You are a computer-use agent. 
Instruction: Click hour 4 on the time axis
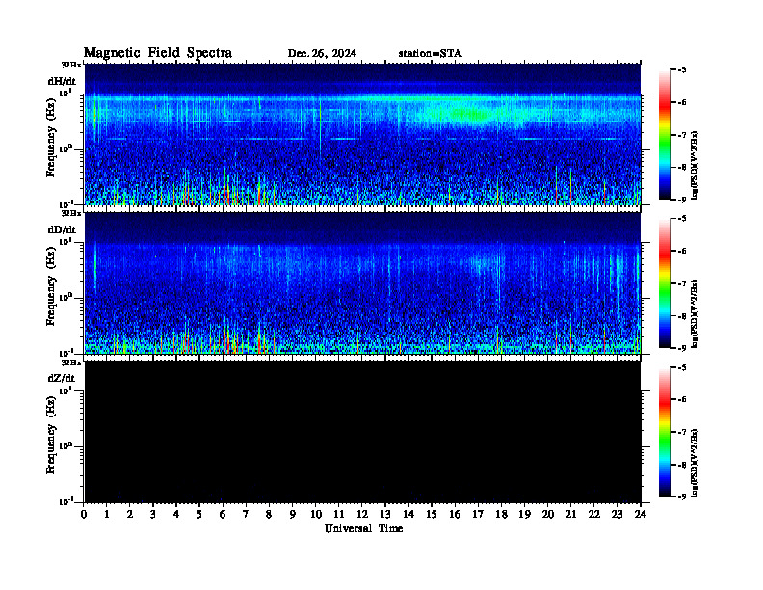176,515
